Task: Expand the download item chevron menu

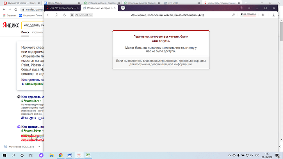Action: pyautogui.click(x=39, y=147)
